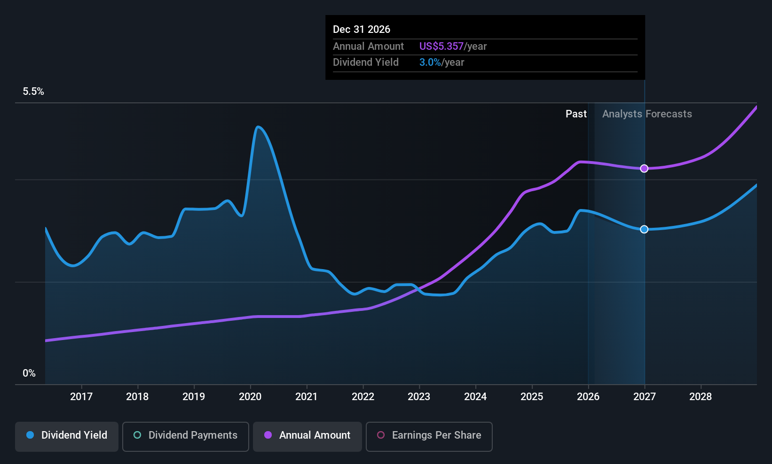Image resolution: width=772 pixels, height=464 pixels.
Task: Click the Dec 31 2026 tooltip header
Action: coord(362,30)
